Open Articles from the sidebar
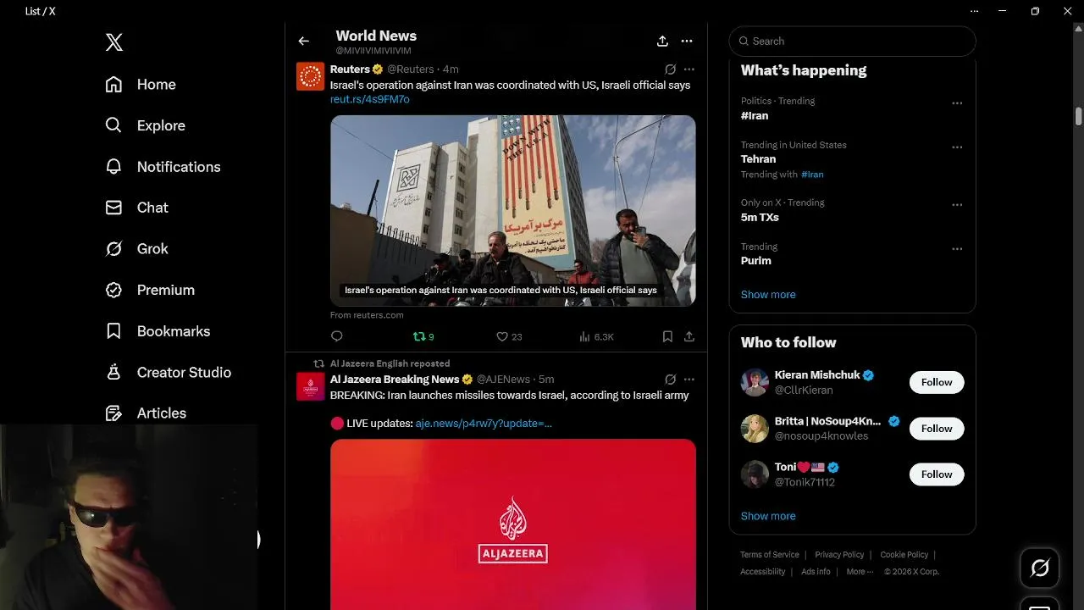 click(x=146, y=413)
